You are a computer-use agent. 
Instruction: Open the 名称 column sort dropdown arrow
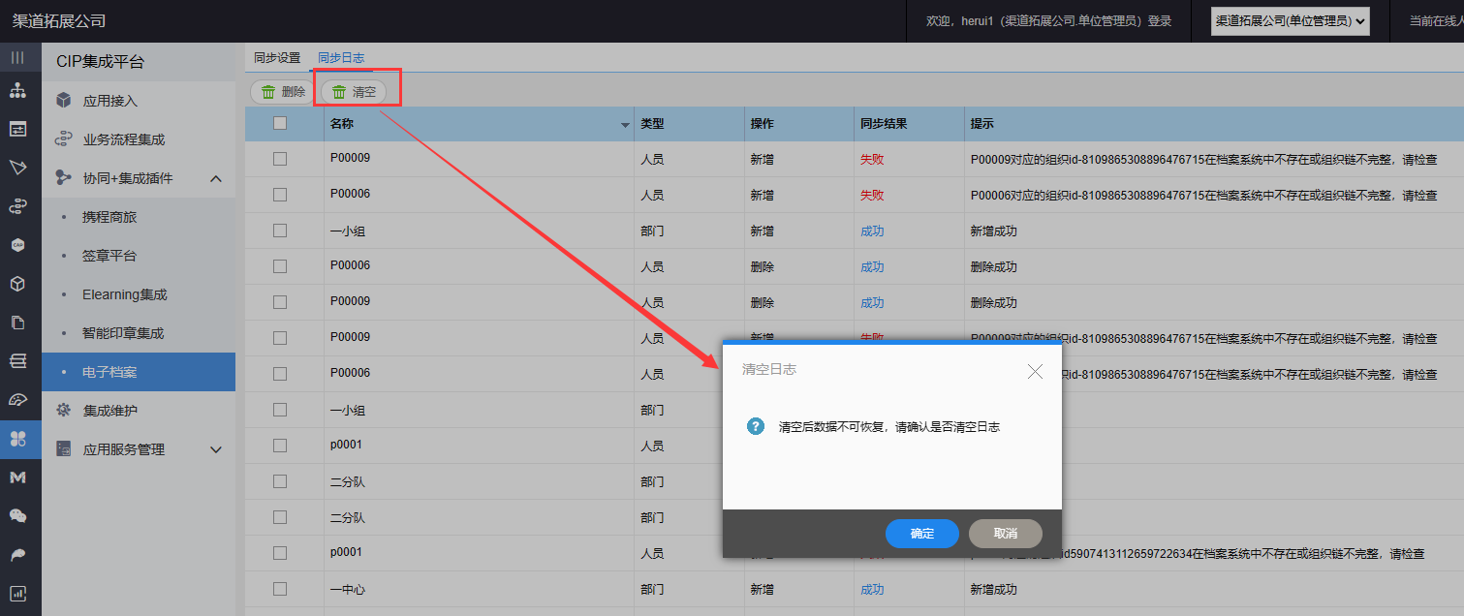625,125
